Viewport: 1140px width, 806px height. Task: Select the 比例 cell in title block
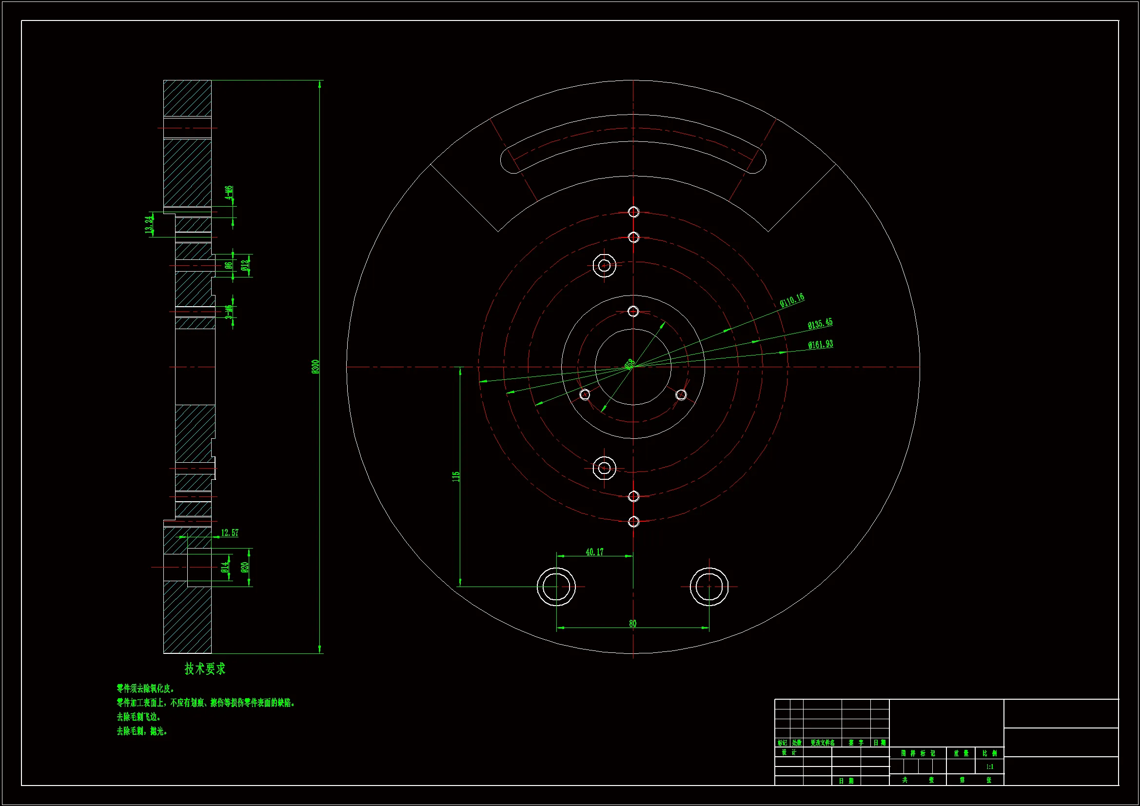click(989, 753)
